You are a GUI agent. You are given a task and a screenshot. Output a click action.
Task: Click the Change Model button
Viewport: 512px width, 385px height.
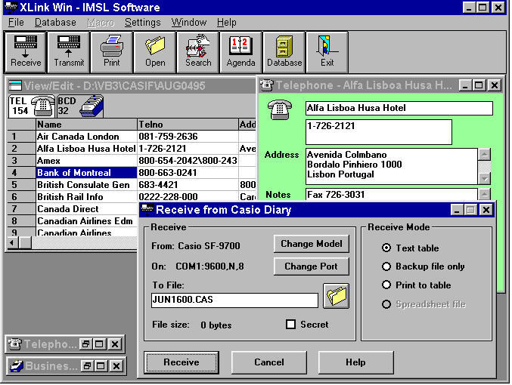(x=311, y=244)
